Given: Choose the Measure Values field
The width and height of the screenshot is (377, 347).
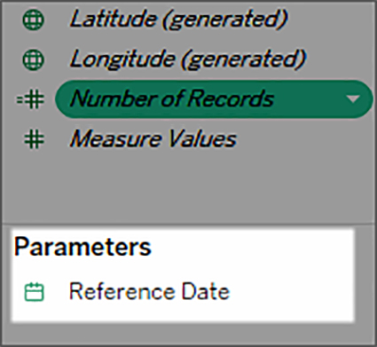Looking at the screenshot, I should click(x=153, y=139).
